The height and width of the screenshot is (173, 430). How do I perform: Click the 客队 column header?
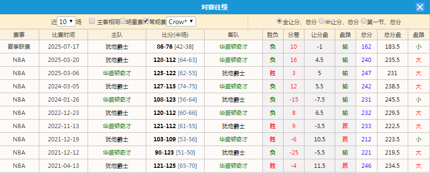[233, 35]
